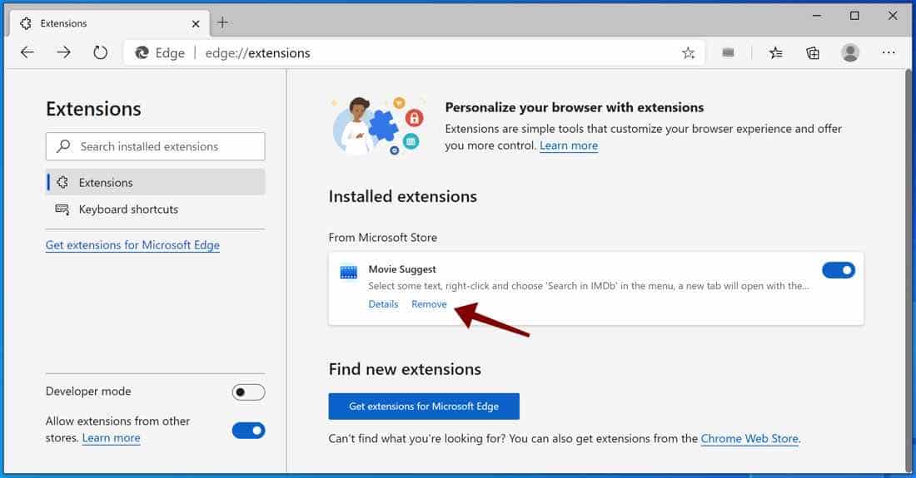Open Settings and more ellipsis menu
Image resolution: width=916 pixels, height=478 pixels.
tap(889, 53)
